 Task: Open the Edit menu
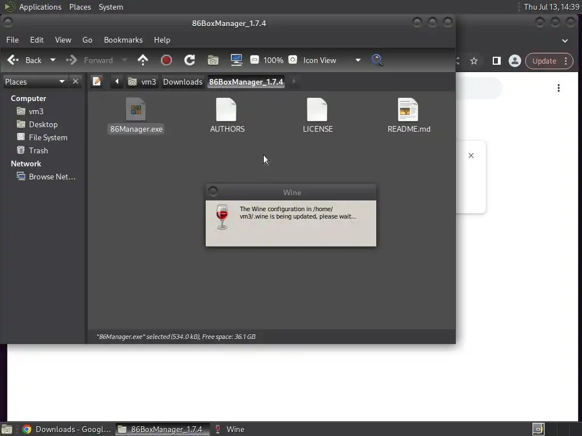pos(37,40)
